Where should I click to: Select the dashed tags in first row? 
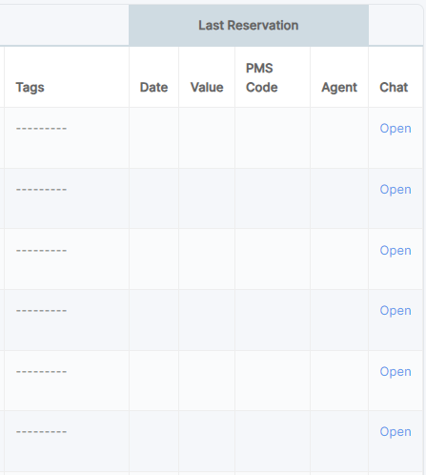41,129
